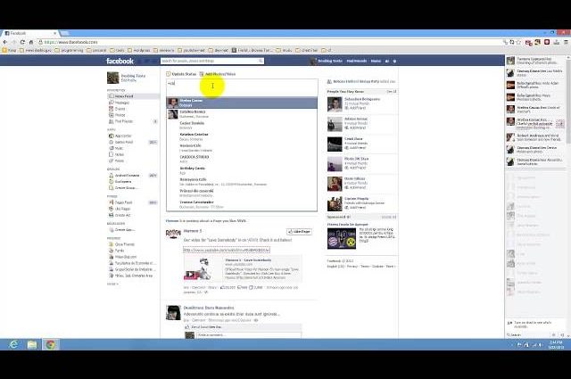Open File Explorer from the taskbar
The image size is (571, 379).
coord(32,344)
